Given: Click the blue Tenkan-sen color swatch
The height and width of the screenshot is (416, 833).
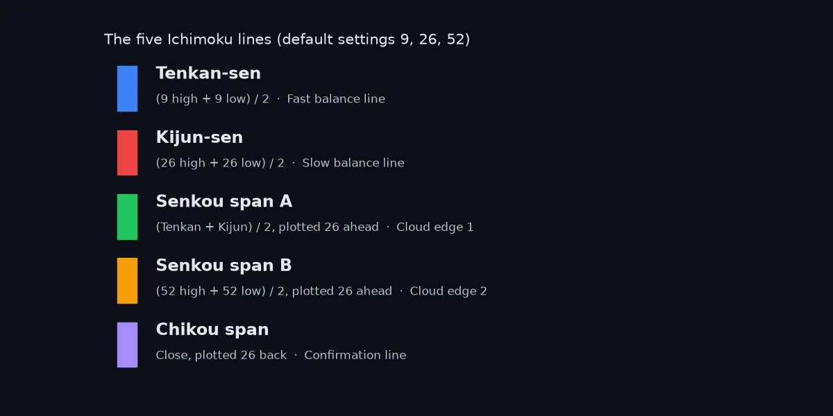Looking at the screenshot, I should click(x=127, y=89).
